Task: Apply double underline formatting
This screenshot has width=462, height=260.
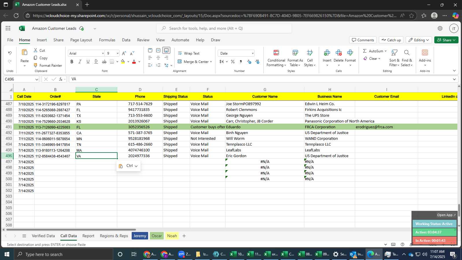Action: [x=96, y=61]
